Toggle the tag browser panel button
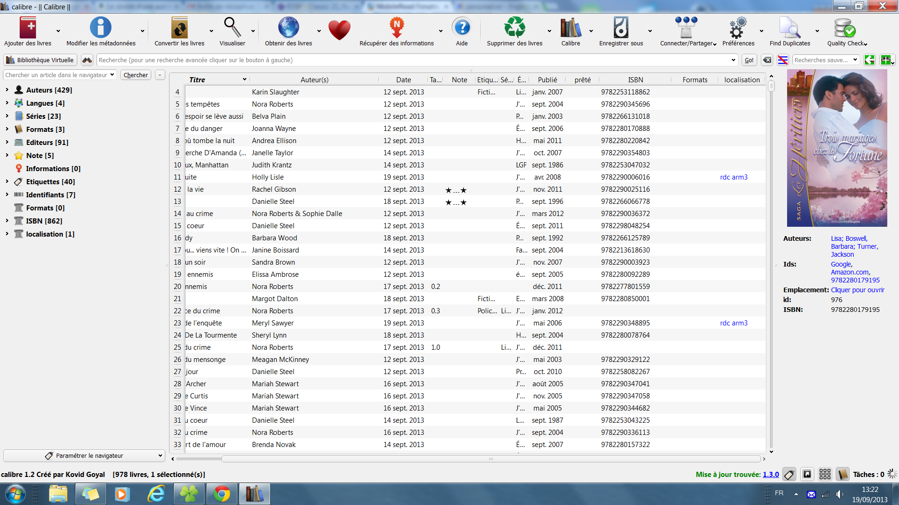Viewport: 899px width, 505px height. [x=789, y=475]
